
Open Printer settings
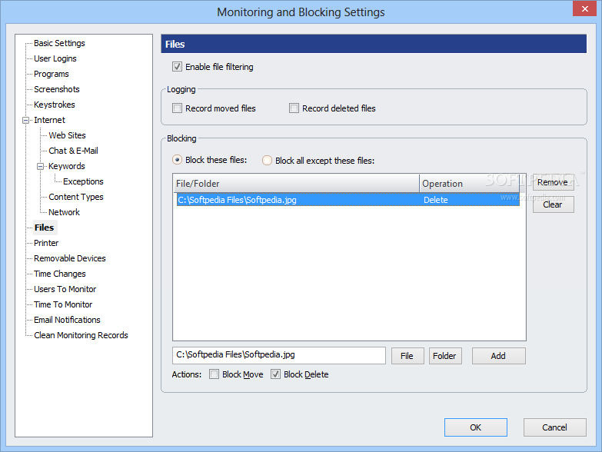(x=46, y=243)
